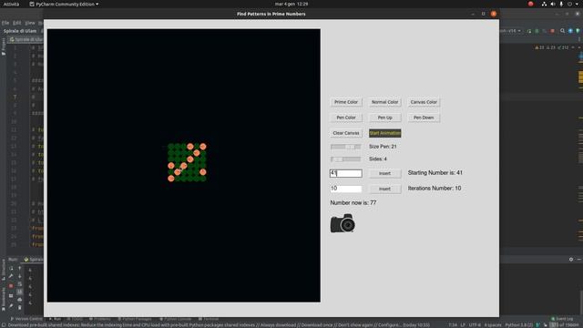Click the Normal Color button
583x328 pixels.
pyautogui.click(x=384, y=102)
